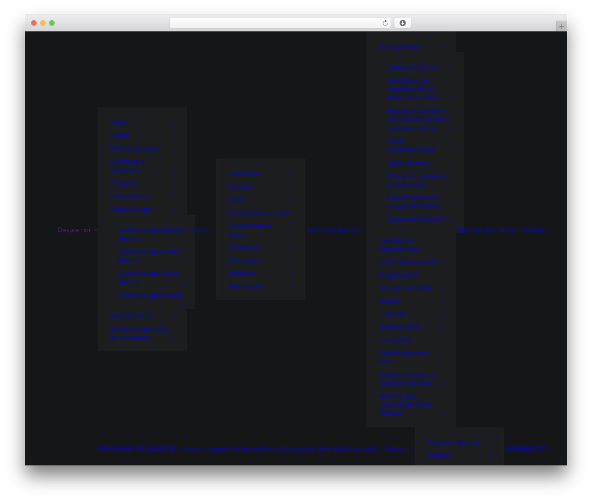Open Misiune și valori entry
Image resolution: width=592 pixels, height=501 pixels.
click(135, 148)
